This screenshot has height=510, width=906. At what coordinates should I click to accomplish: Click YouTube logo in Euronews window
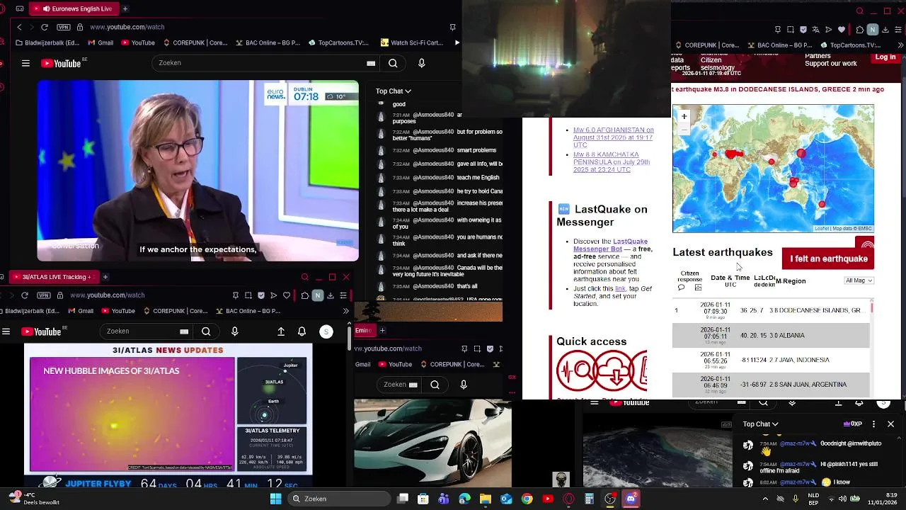(x=62, y=63)
